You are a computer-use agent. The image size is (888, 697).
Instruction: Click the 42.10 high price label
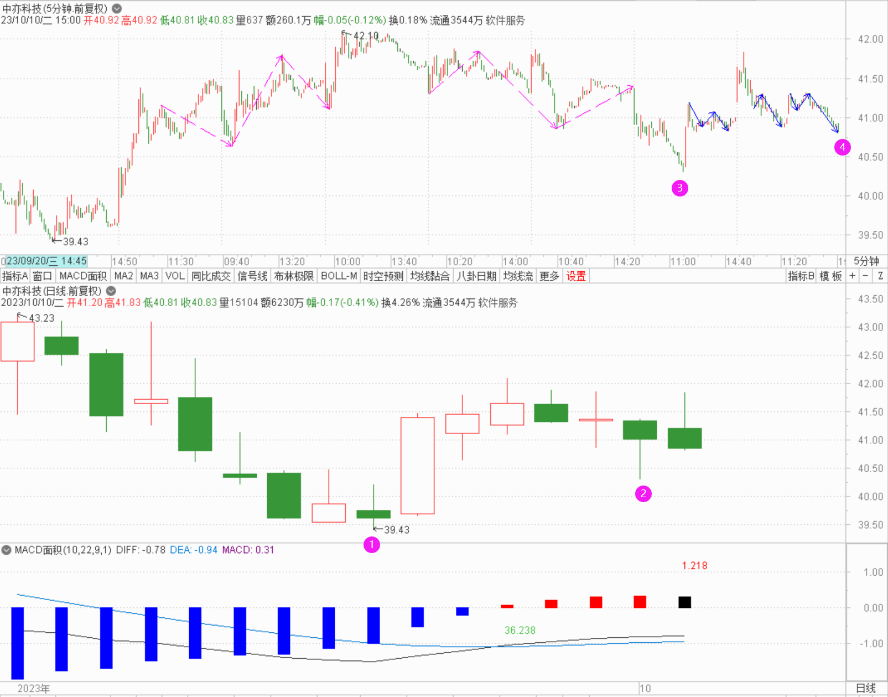[x=366, y=35]
